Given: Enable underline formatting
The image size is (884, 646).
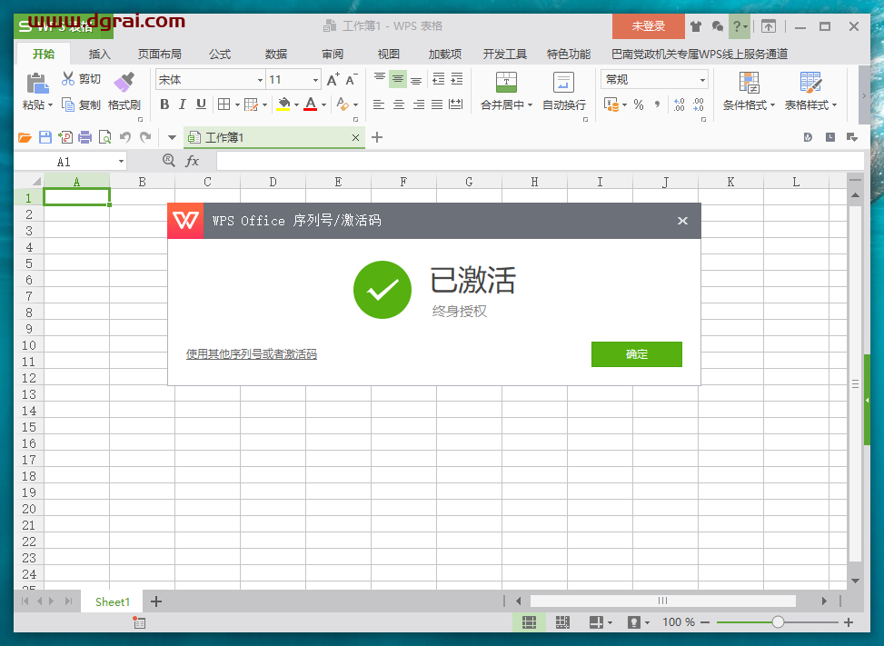Looking at the screenshot, I should (x=200, y=104).
